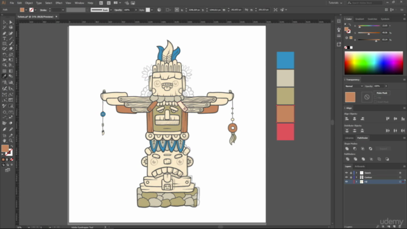Open the brush definition Basic dropdown
The width and height of the screenshot is (407, 229).
point(111,10)
